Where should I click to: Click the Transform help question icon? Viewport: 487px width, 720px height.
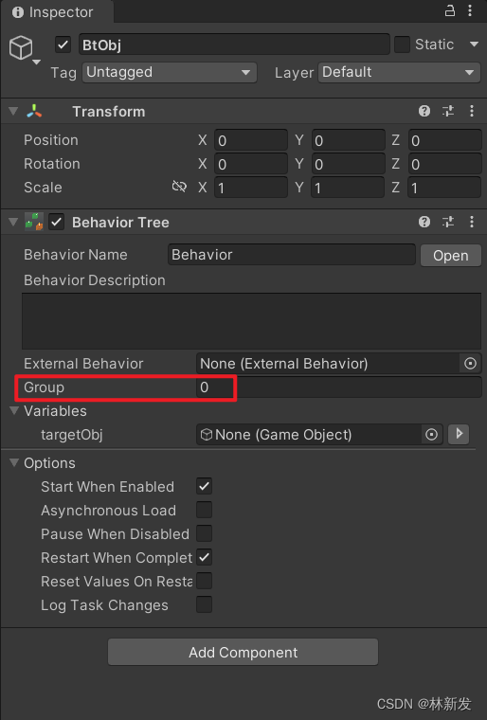click(x=424, y=111)
